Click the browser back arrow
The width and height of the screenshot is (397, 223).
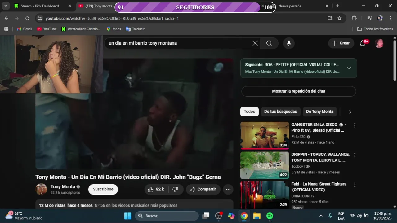7,18
